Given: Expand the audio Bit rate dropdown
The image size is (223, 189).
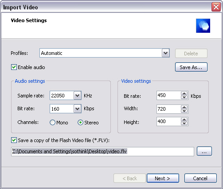Looking at the screenshot, I should [77, 109].
